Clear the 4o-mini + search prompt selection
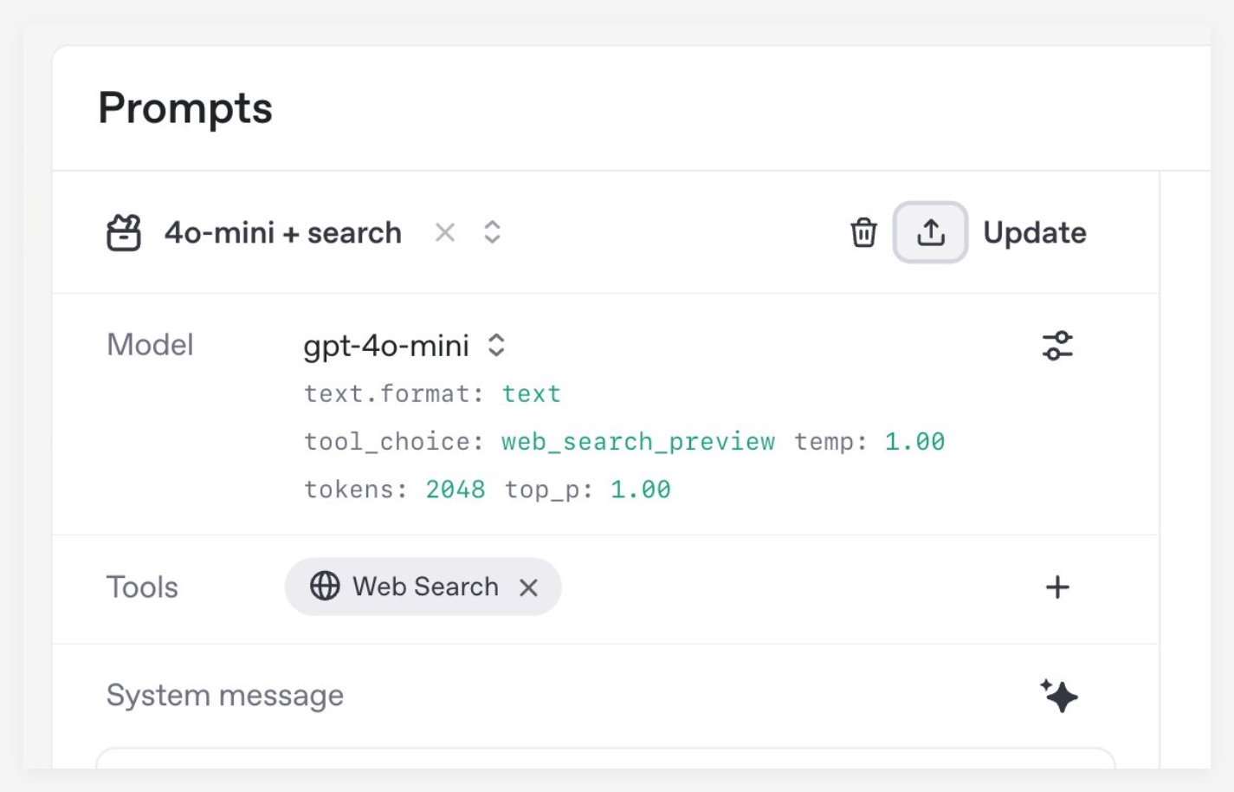The image size is (1234, 792). pos(445,232)
